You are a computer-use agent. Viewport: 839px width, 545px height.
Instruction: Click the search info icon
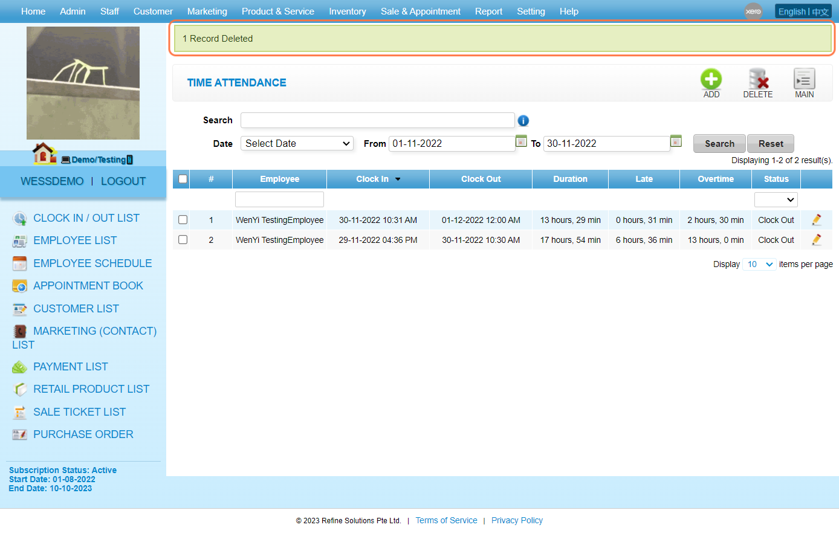point(523,121)
